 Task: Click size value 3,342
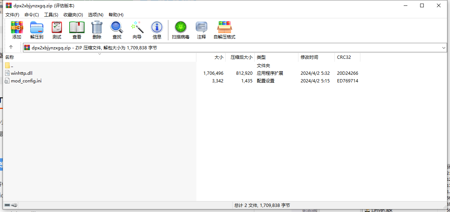point(218,81)
